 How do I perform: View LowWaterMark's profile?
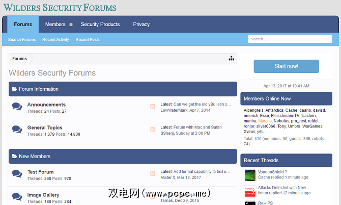click(174, 110)
